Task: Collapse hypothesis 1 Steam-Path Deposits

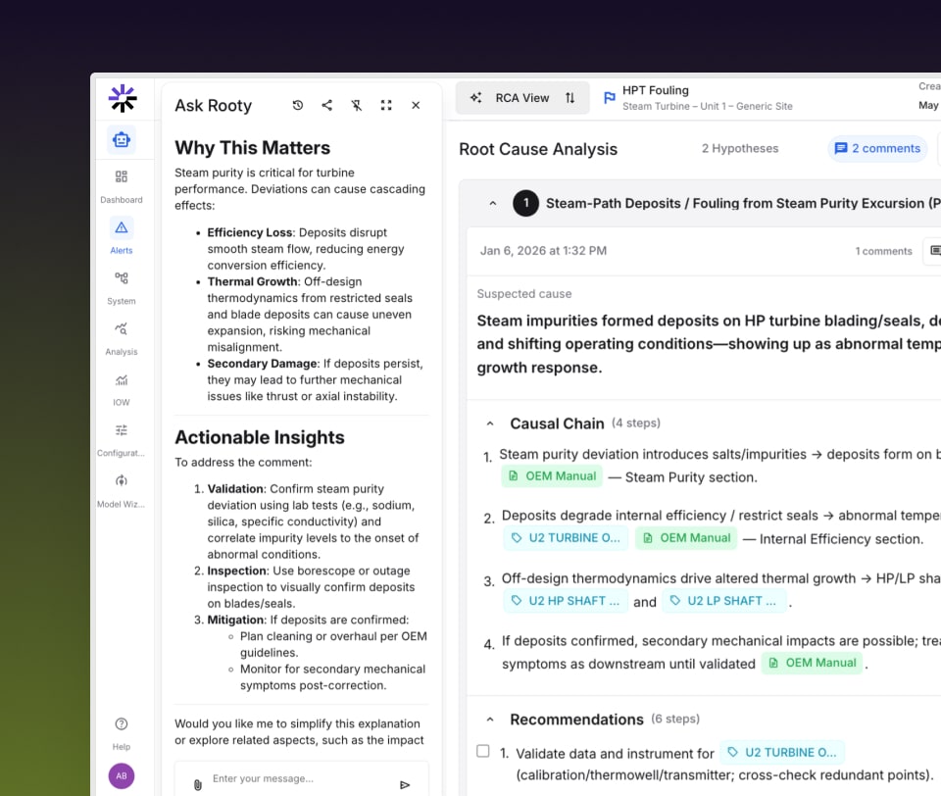Action: pyautogui.click(x=493, y=204)
